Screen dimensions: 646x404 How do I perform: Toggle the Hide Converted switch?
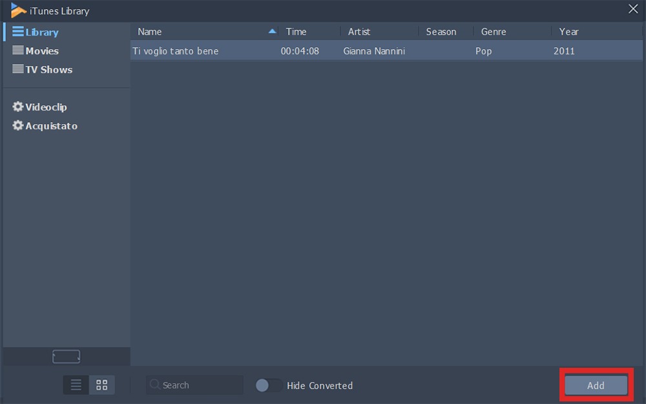[x=269, y=385]
